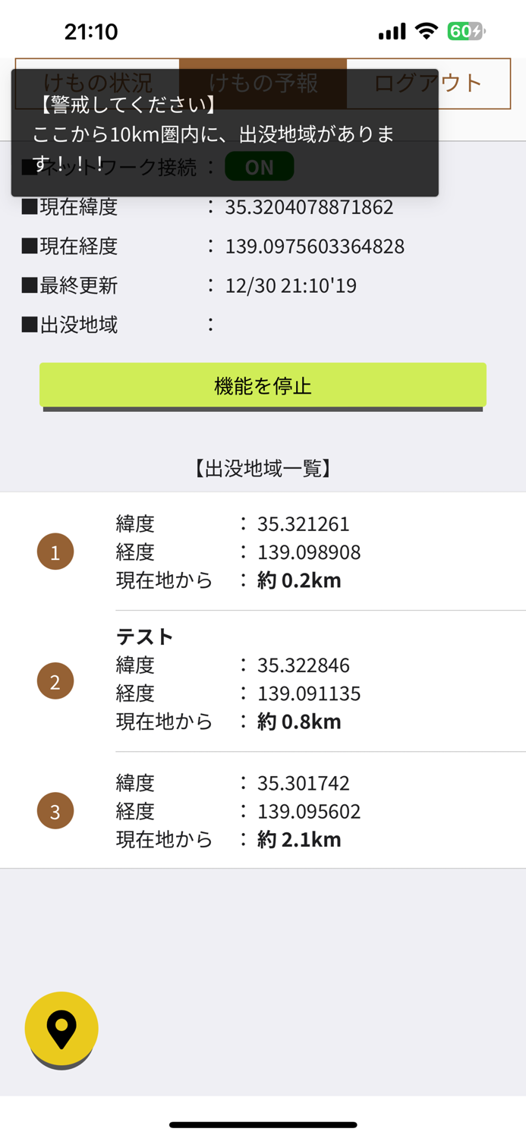Select the numbered marker 1 icon
Image resolution: width=526 pixels, height=1138 pixels.
[55, 552]
